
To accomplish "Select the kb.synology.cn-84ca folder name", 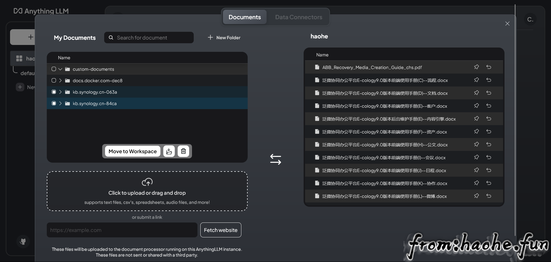I will point(95,103).
